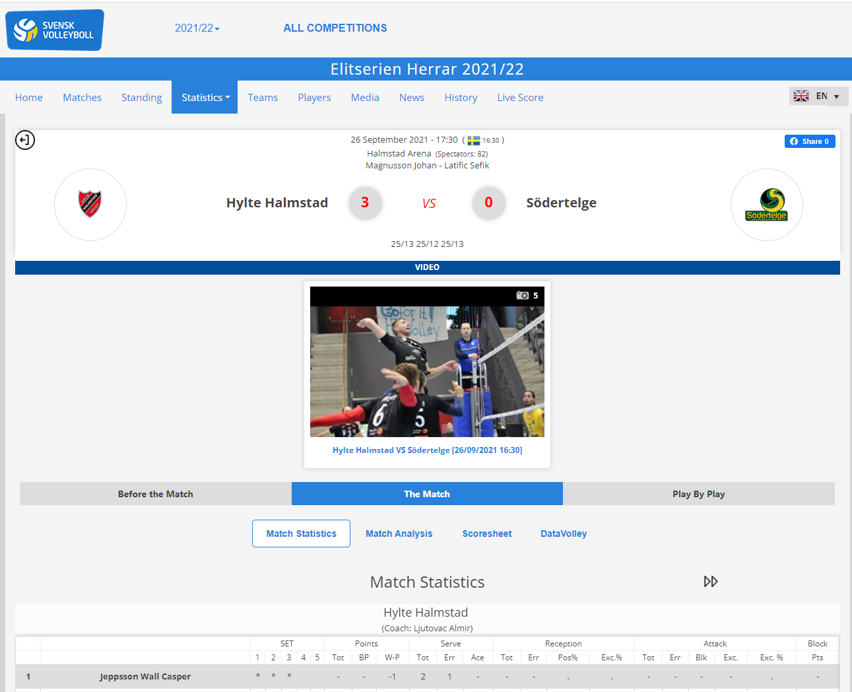Click the VIDEO section header bar
The image size is (852, 692).
[428, 267]
